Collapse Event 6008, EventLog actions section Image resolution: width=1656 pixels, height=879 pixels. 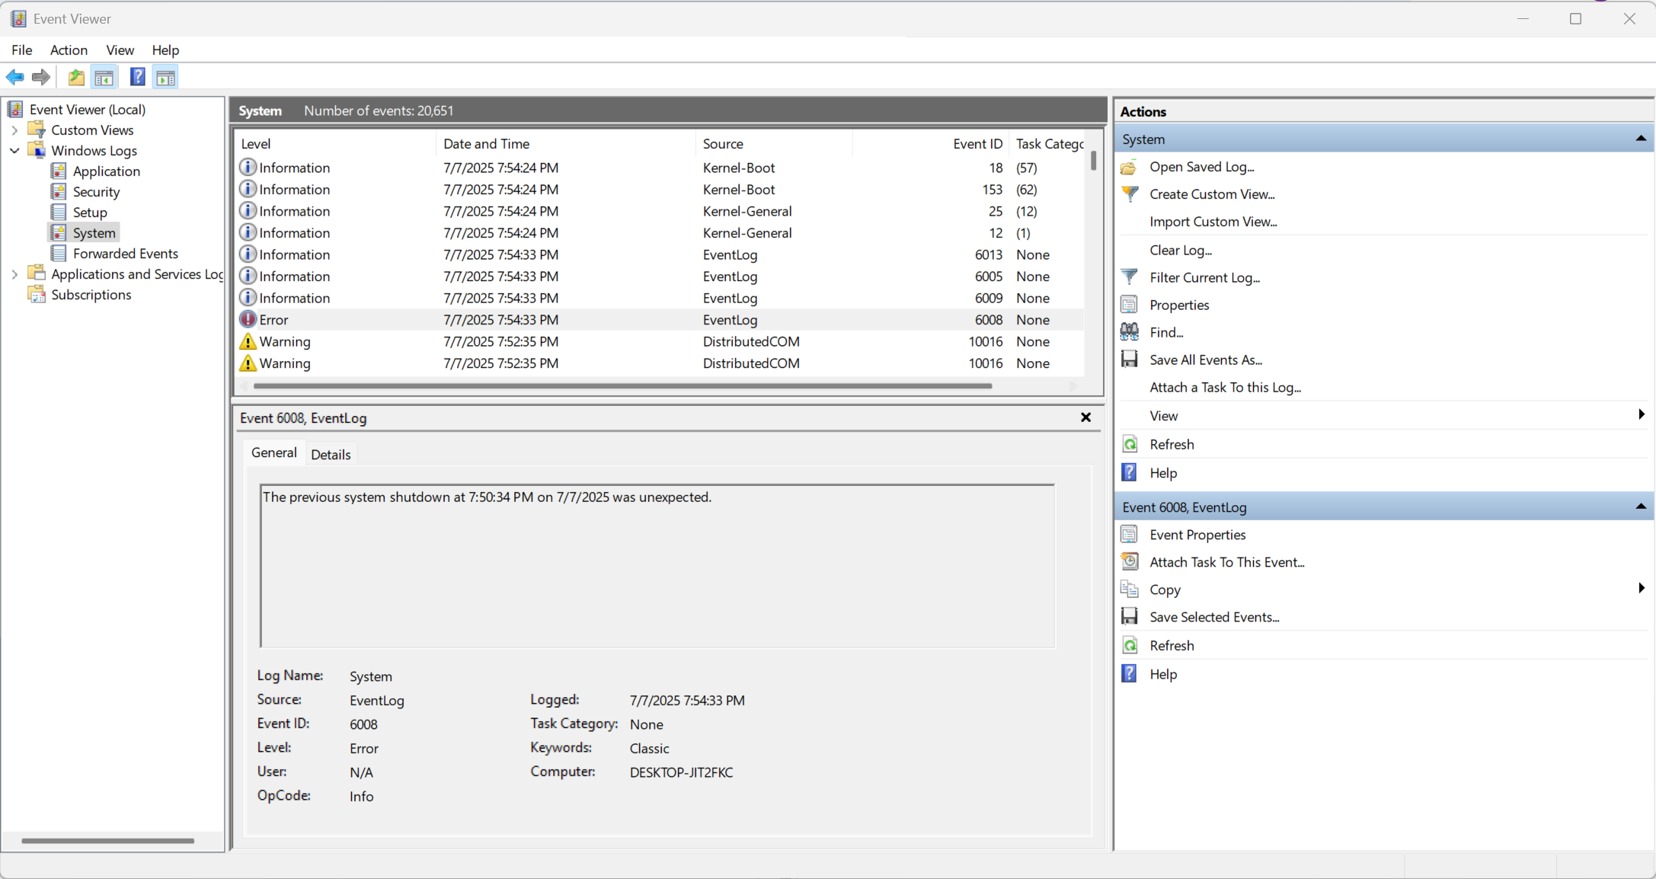[1640, 507]
